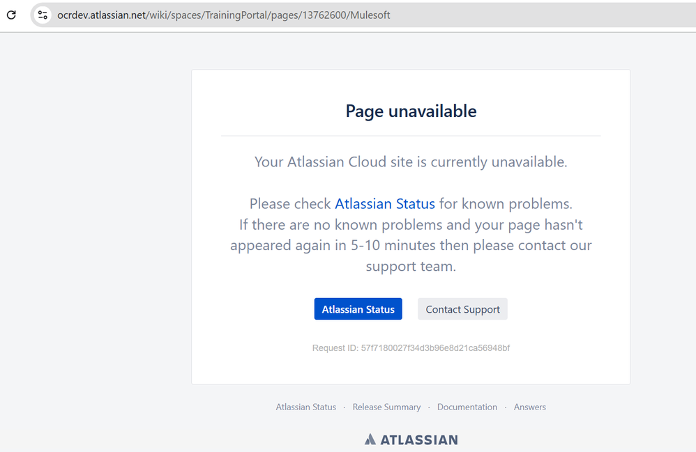Screen dimensions: 696x452
Task: Click the blue Atlassian Status button
Action: pos(358,309)
